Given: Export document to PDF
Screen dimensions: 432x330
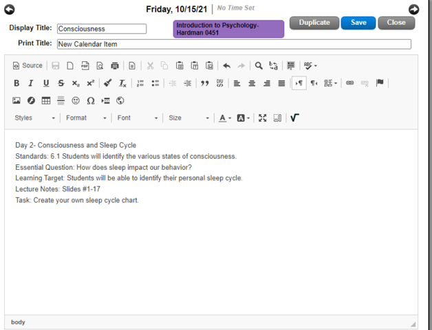Looking at the screenshot, I should click(85, 65).
